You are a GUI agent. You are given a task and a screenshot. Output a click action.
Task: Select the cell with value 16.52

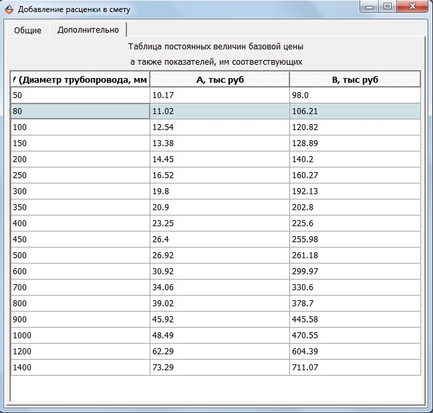pos(219,175)
